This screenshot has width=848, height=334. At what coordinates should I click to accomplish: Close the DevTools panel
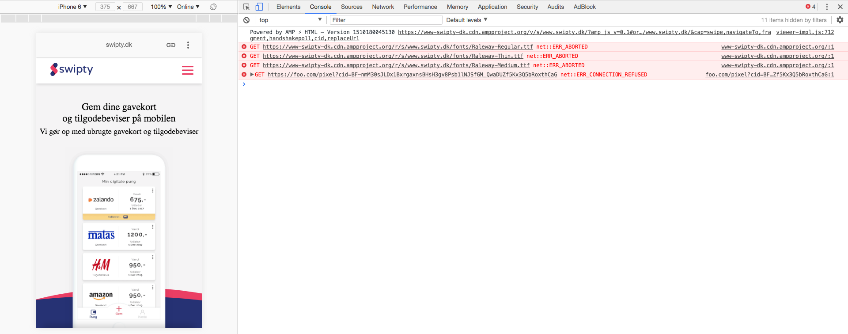(840, 7)
